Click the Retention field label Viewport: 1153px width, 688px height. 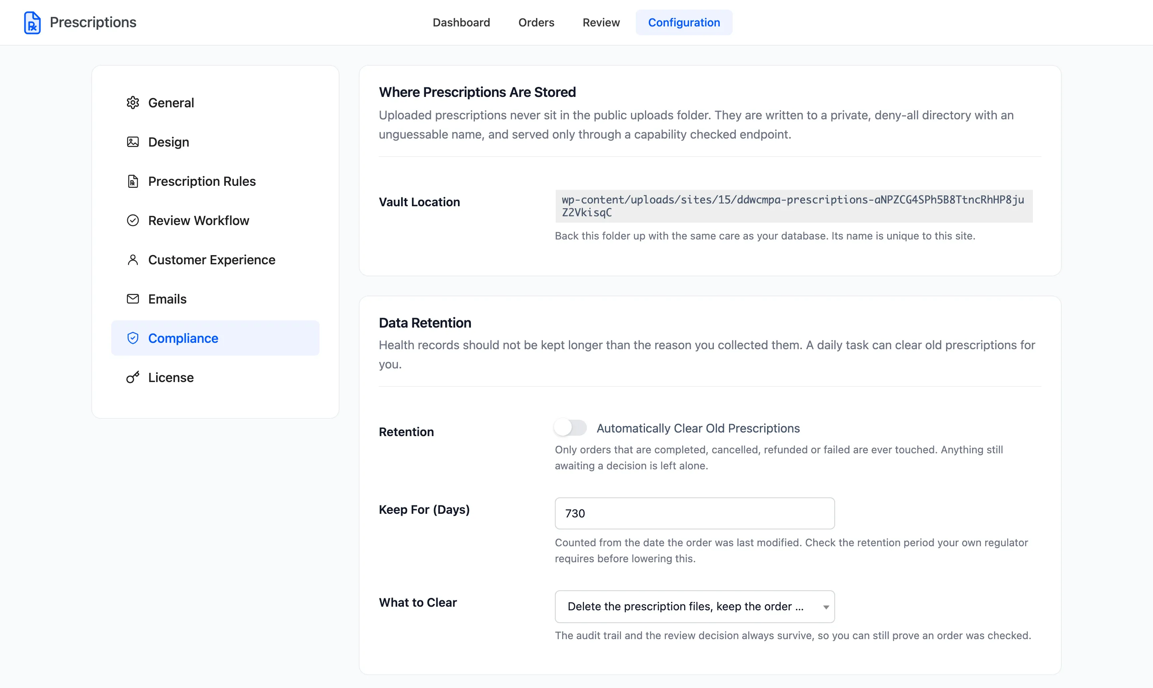pos(406,432)
